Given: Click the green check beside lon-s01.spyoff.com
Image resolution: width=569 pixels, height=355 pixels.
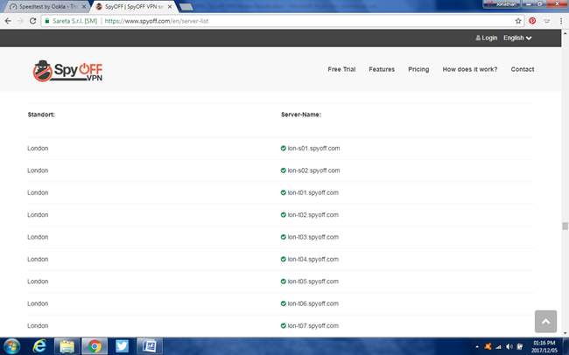Looking at the screenshot, I should (x=284, y=148).
